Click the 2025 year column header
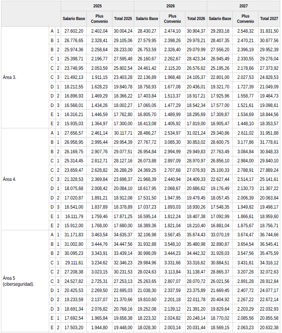The height and width of the screenshot is (333, 282). click(97, 6)
